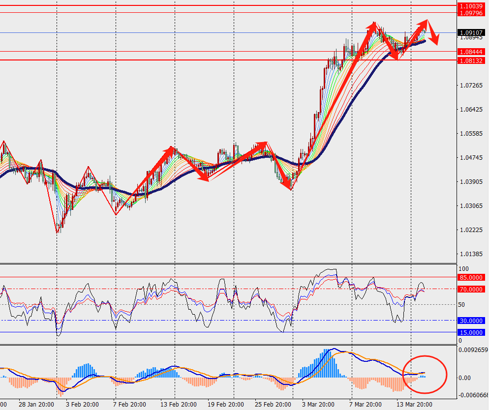This screenshot has width=489, height=410.
Task: Select the -0.0060668 MACD scale value
Action: pos(473,395)
